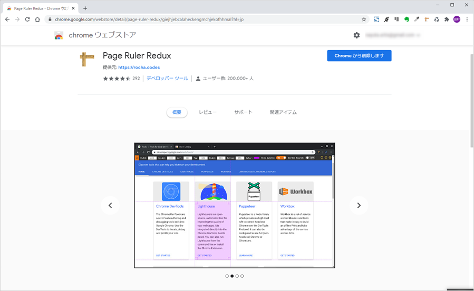Activate the eyedropper color picker extension
This screenshot has height=291, width=474.
tap(417, 20)
